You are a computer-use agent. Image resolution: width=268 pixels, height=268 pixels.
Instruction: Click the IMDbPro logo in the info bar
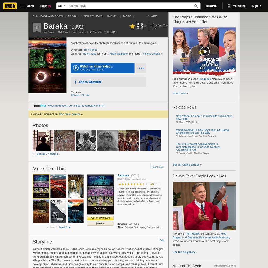[40, 106]
